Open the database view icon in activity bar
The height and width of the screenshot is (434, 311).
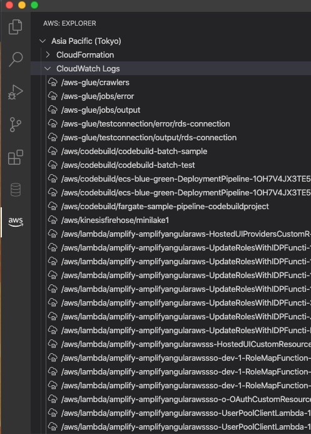[16, 190]
